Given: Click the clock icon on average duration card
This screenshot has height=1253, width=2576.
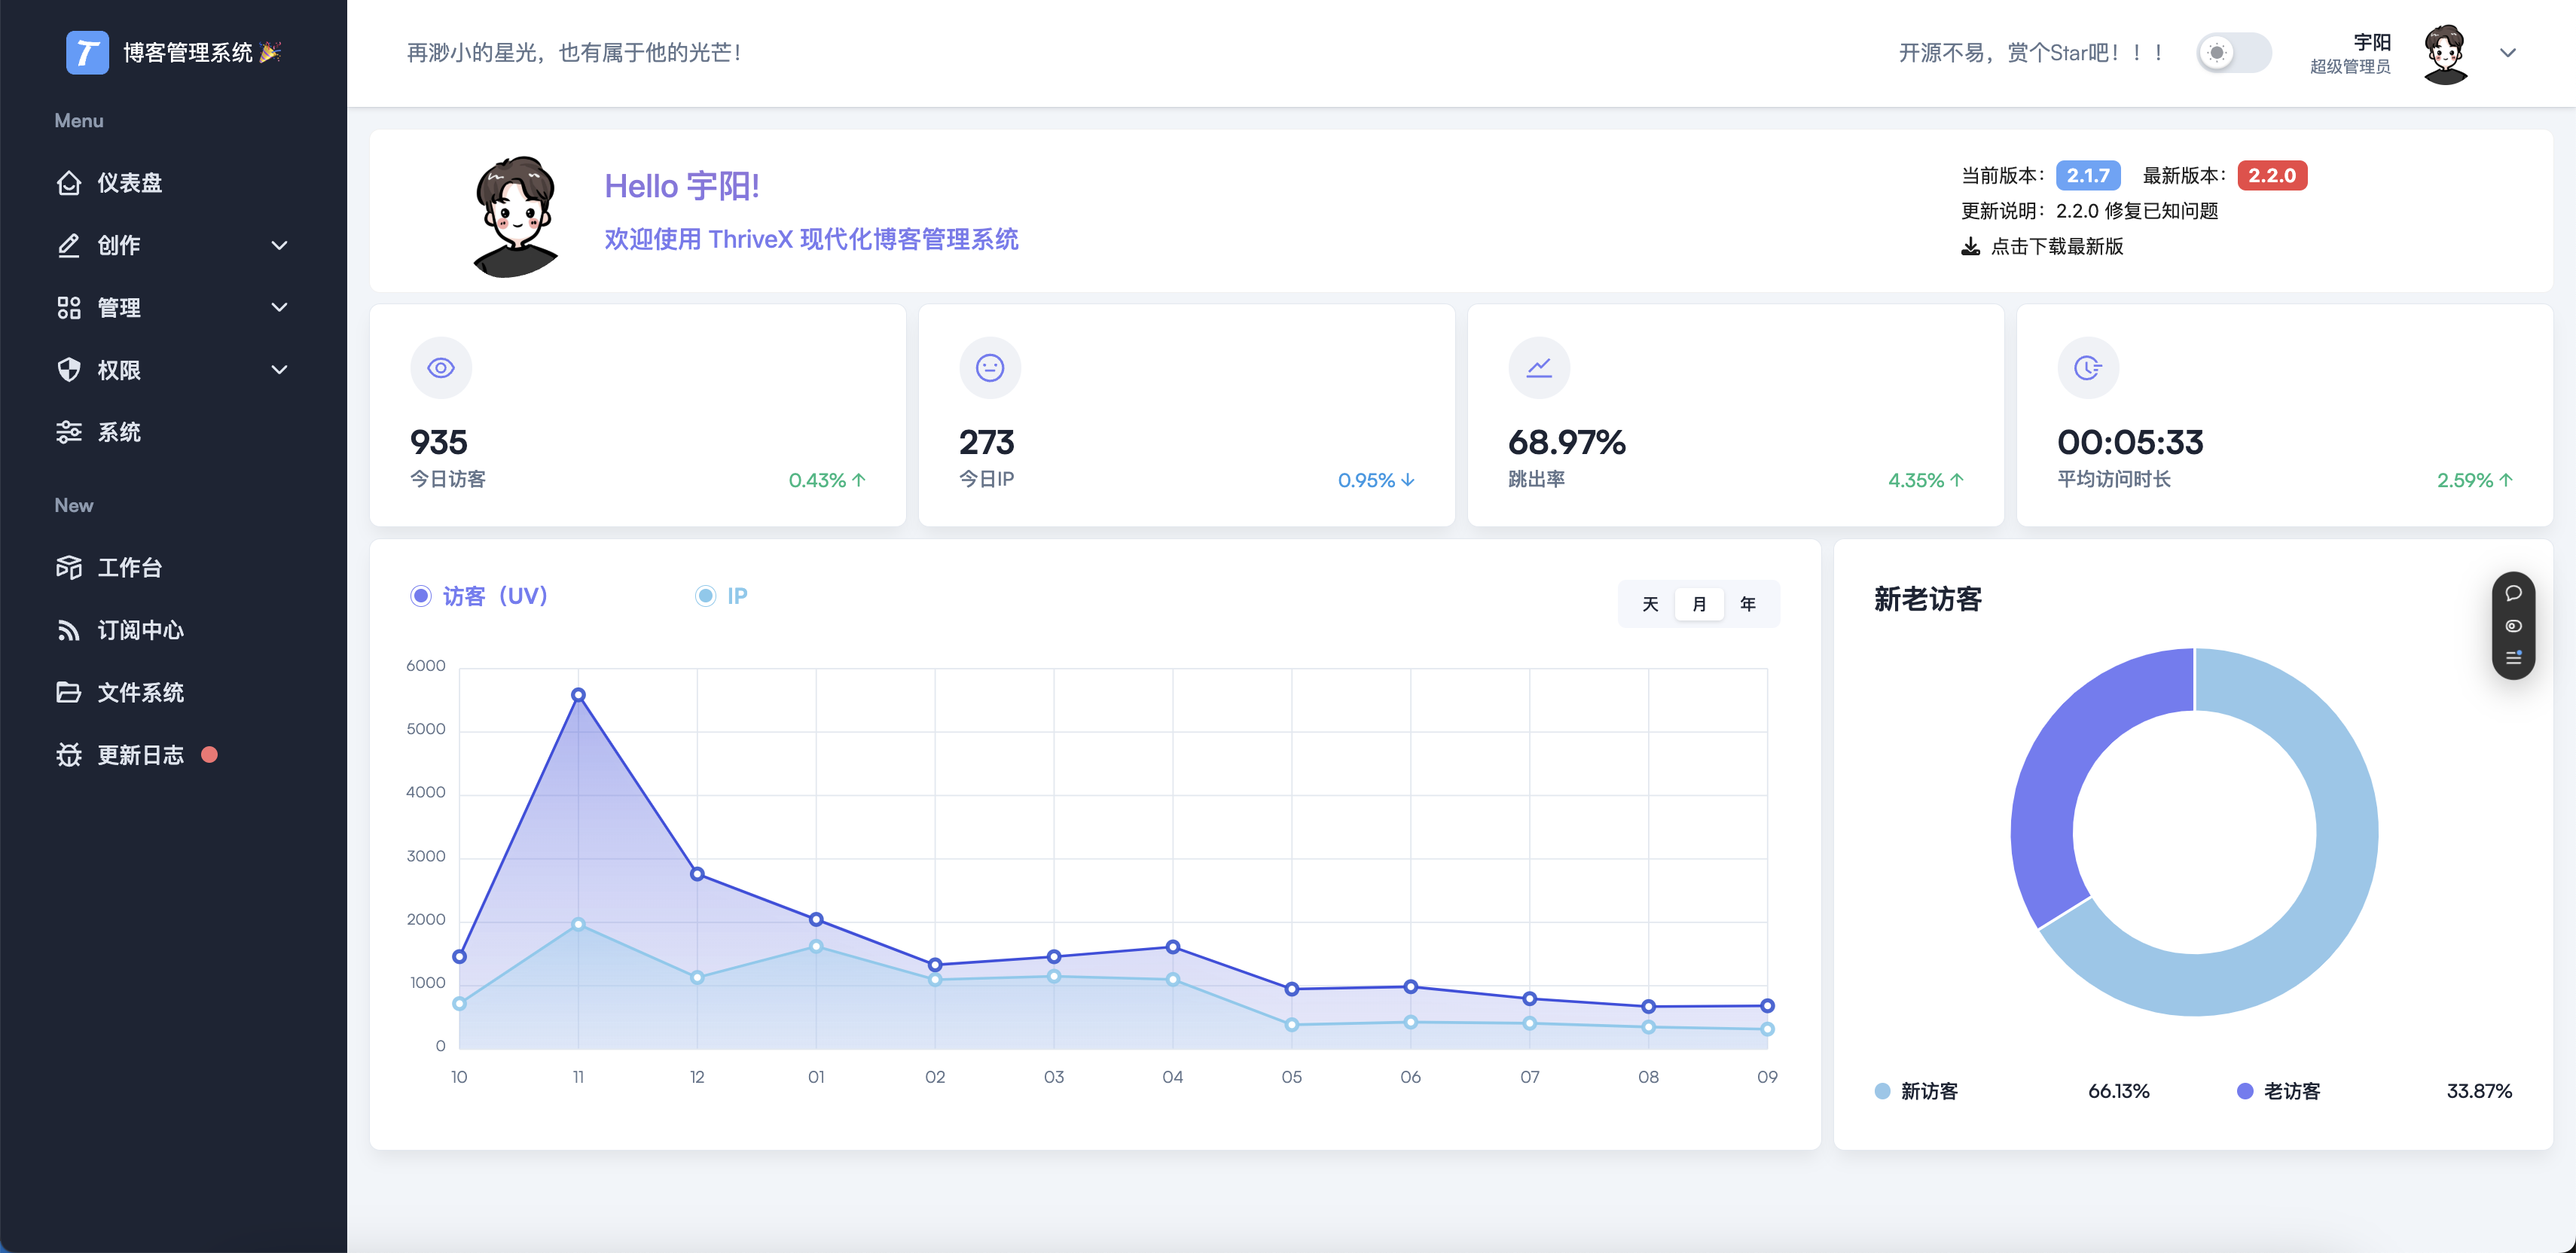Looking at the screenshot, I should pos(2088,368).
